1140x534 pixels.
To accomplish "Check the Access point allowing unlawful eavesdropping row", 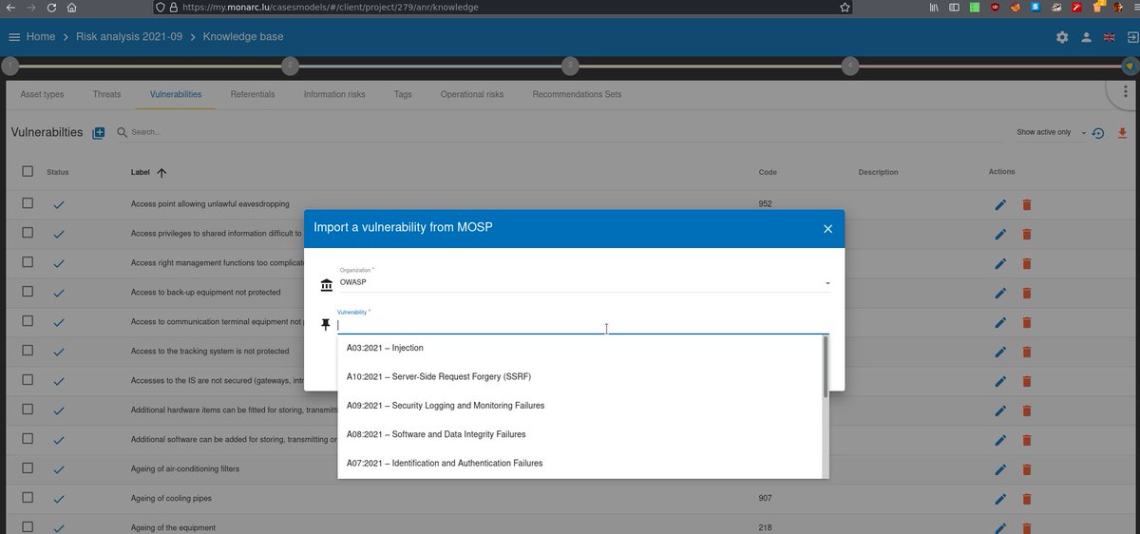I will (x=28, y=203).
